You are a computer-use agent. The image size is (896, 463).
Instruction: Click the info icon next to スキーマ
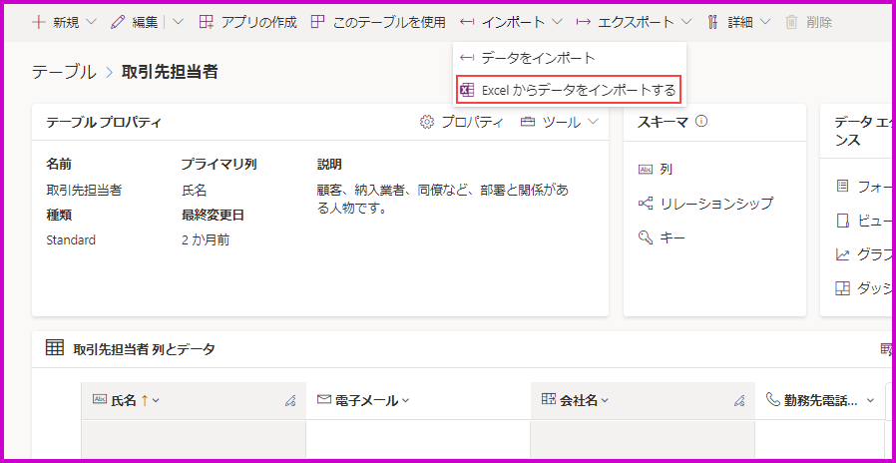(x=701, y=122)
